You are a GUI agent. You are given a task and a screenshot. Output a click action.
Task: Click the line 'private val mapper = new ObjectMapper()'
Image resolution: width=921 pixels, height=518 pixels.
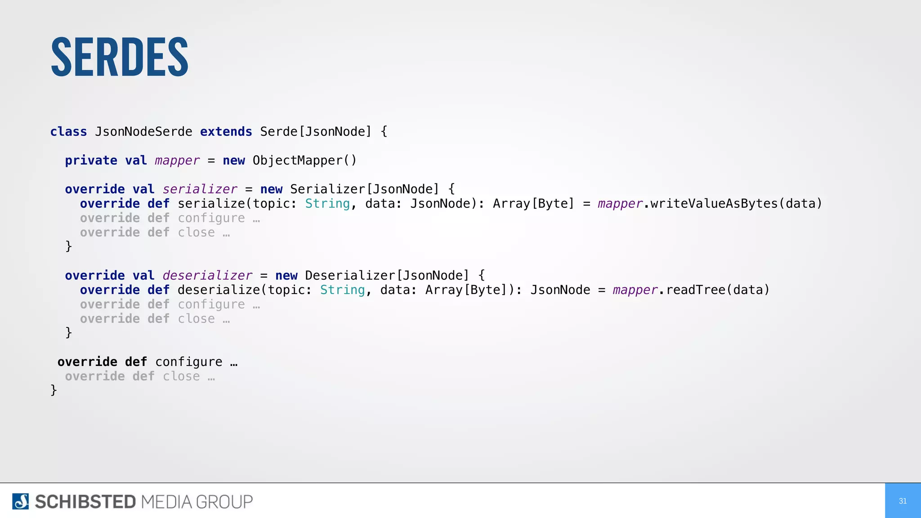(211, 161)
